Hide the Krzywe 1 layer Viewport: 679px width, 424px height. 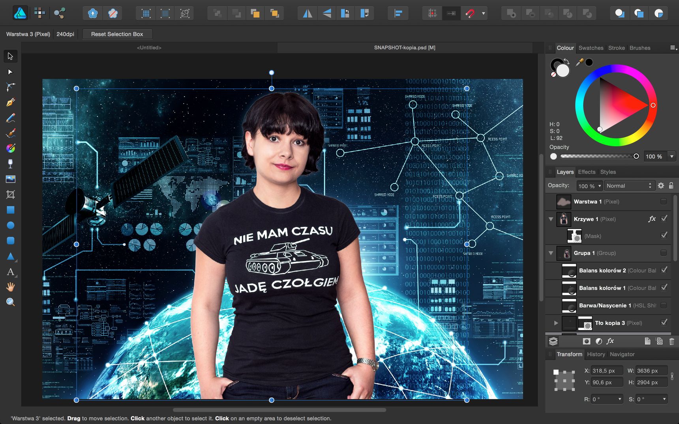(664, 219)
